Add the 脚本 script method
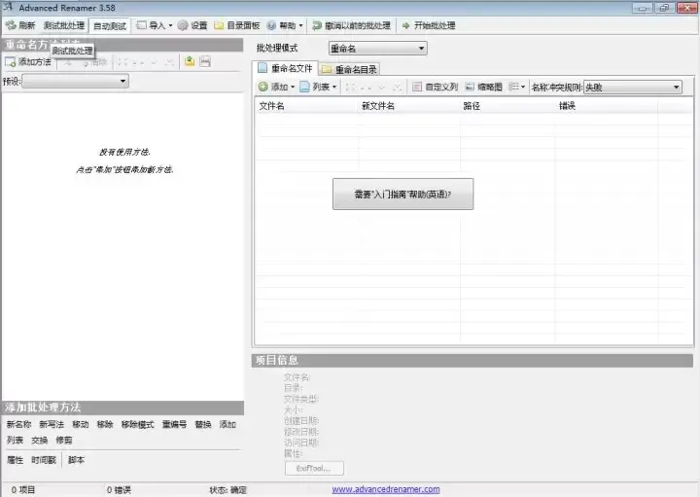Image resolution: width=700 pixels, height=497 pixels. click(x=76, y=460)
